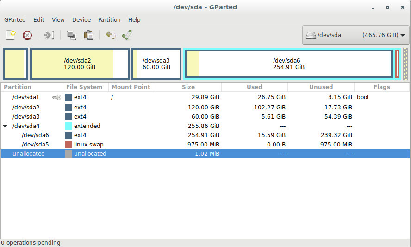Select the /dev/sda6 block in the disk map
411x247 pixels.
pos(289,64)
